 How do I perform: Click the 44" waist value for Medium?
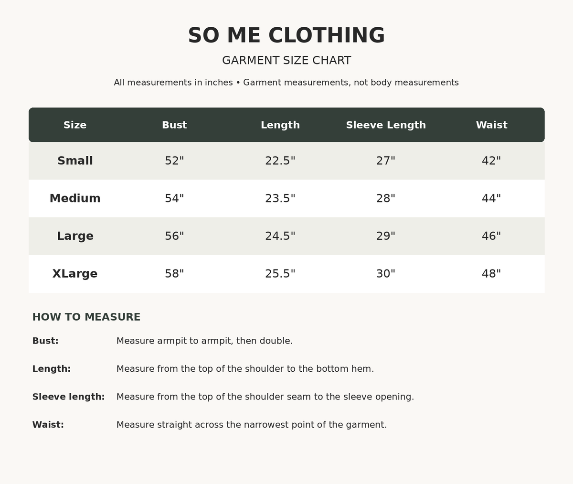(x=491, y=198)
